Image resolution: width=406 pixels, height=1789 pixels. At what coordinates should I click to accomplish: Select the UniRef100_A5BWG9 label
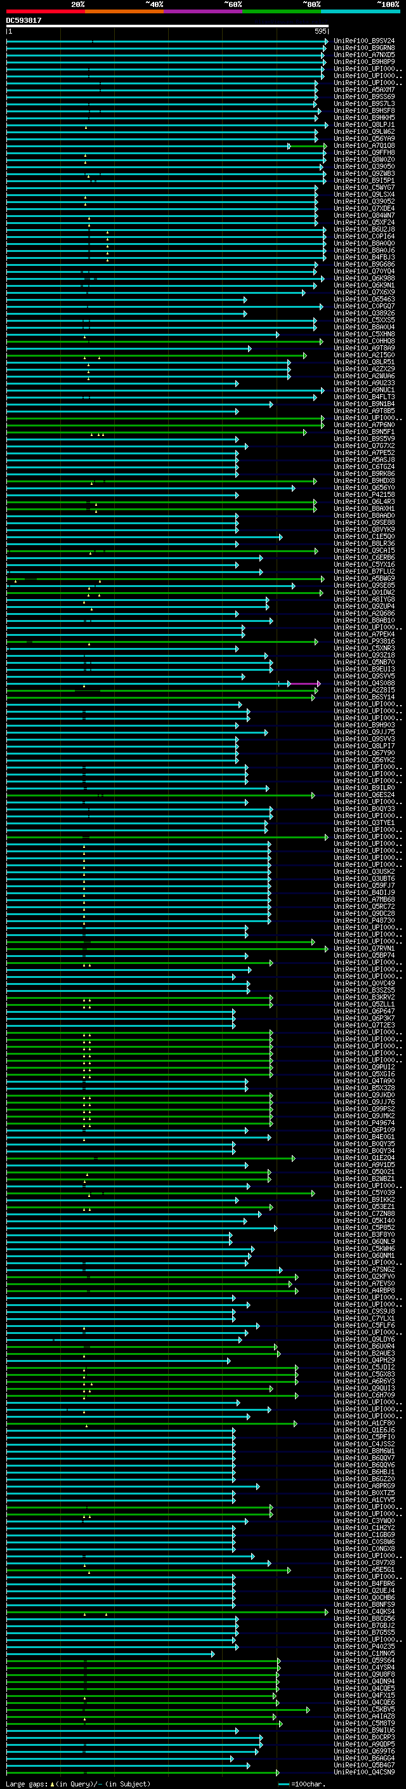364,579
